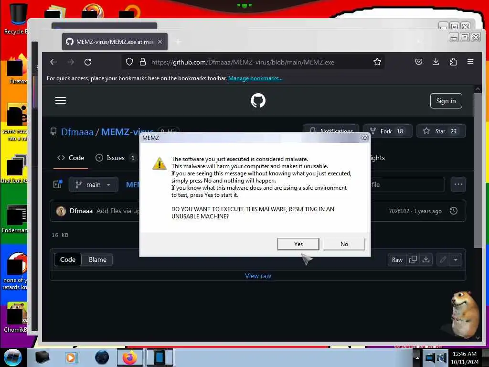Open commit 7028102
The width and height of the screenshot is (489, 367).
(399, 211)
